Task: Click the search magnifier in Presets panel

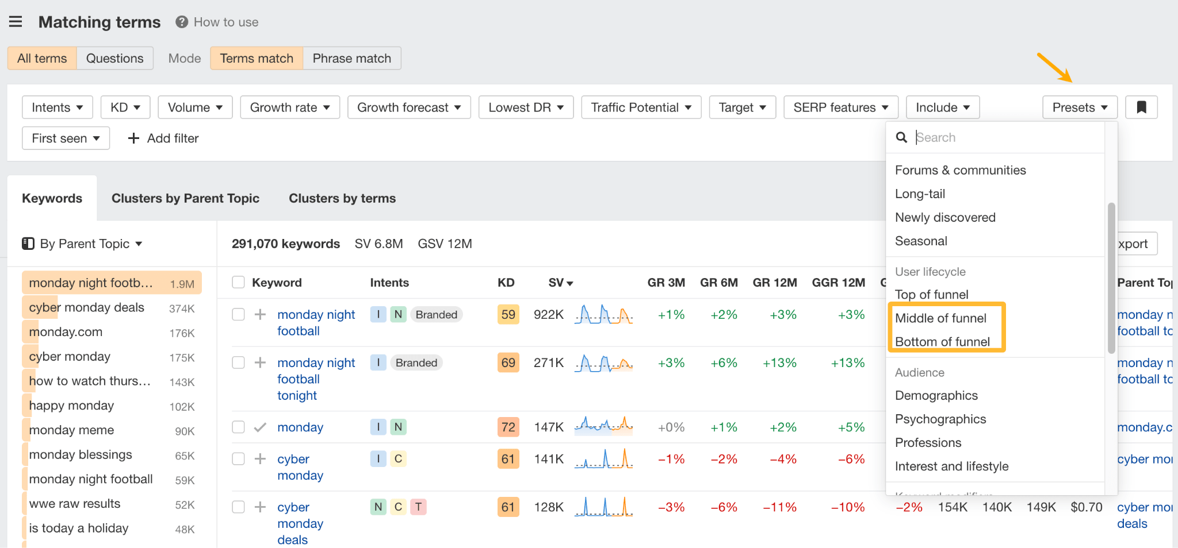Action: point(901,137)
